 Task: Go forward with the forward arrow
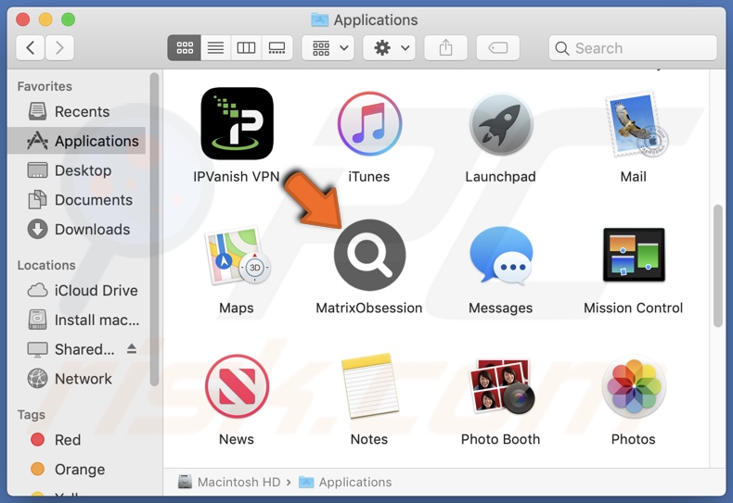coord(59,47)
